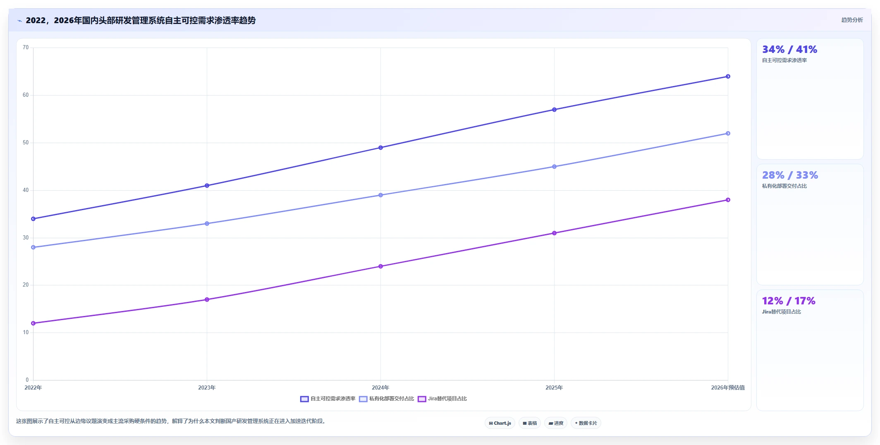Click the 趋势分析 label at top right

coord(852,20)
